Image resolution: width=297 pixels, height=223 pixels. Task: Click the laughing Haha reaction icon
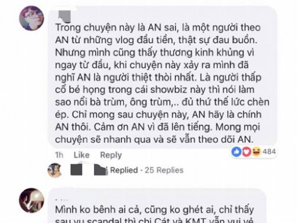(x=256, y=152)
